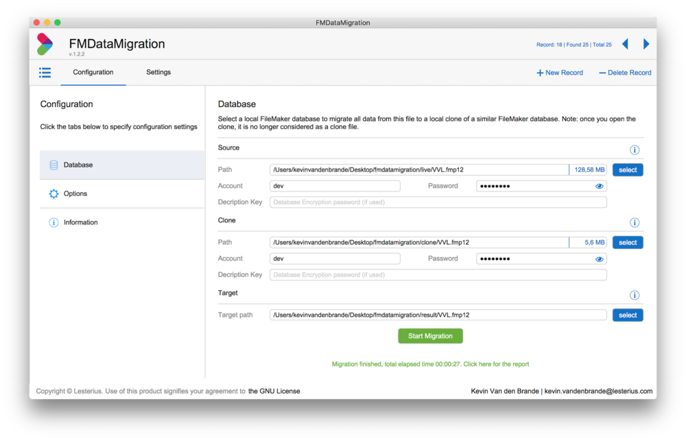Go to previous record arrow

point(625,44)
